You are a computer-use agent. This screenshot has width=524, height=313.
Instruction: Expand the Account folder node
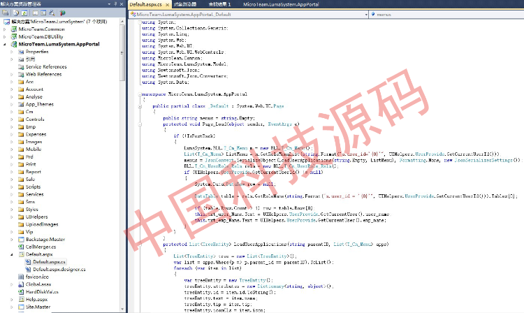(12, 89)
